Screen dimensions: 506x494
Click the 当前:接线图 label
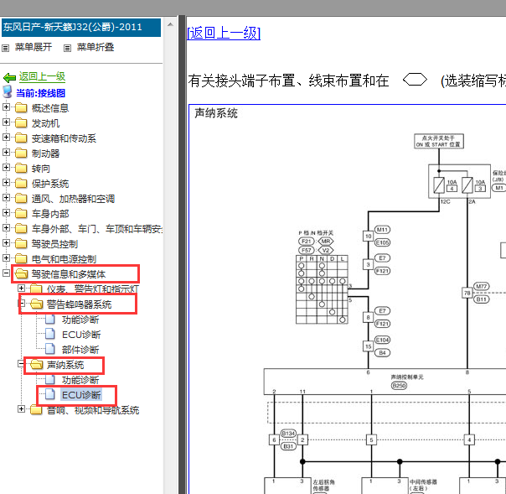tap(41, 93)
